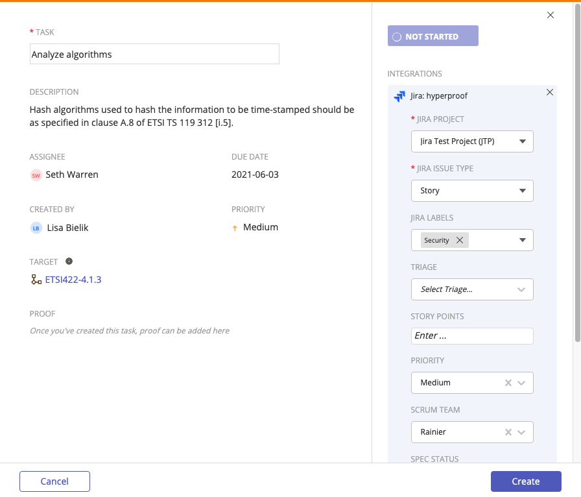581x497 pixels.
Task: Open the Jira Issue Type Story dropdown
Action: click(x=472, y=191)
